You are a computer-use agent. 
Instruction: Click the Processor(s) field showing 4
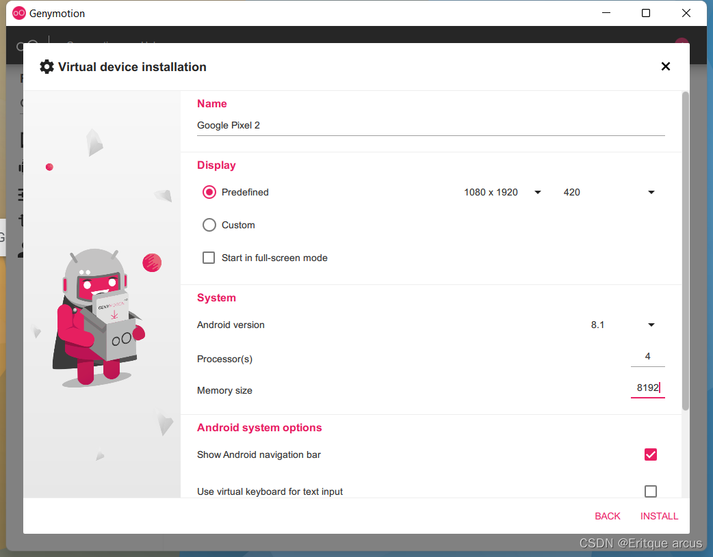pyautogui.click(x=646, y=356)
